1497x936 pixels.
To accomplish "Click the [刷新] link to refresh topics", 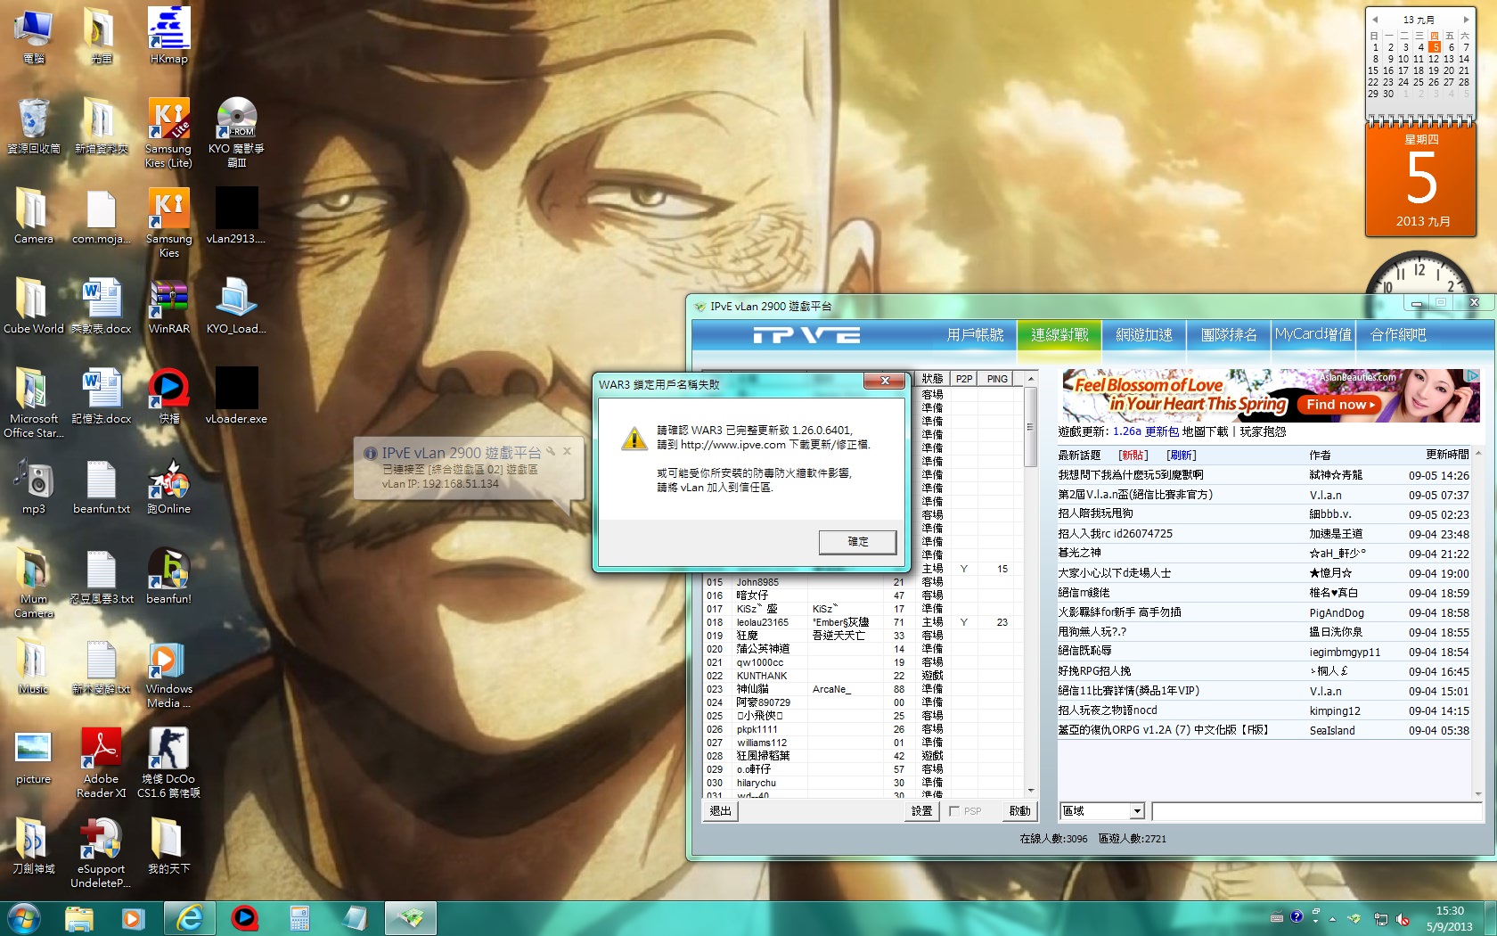I will click(1181, 456).
